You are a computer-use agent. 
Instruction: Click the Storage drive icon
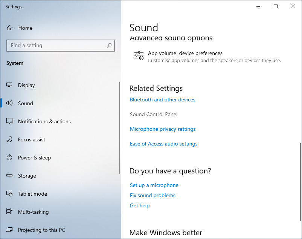tap(9, 175)
